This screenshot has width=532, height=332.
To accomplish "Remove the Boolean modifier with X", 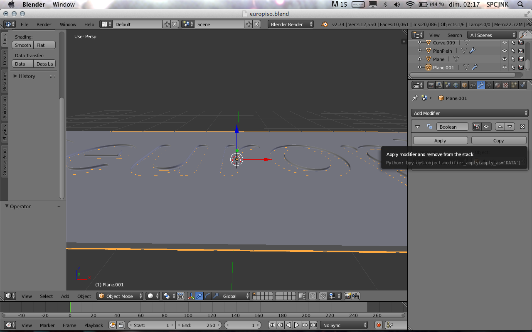I will (x=522, y=127).
